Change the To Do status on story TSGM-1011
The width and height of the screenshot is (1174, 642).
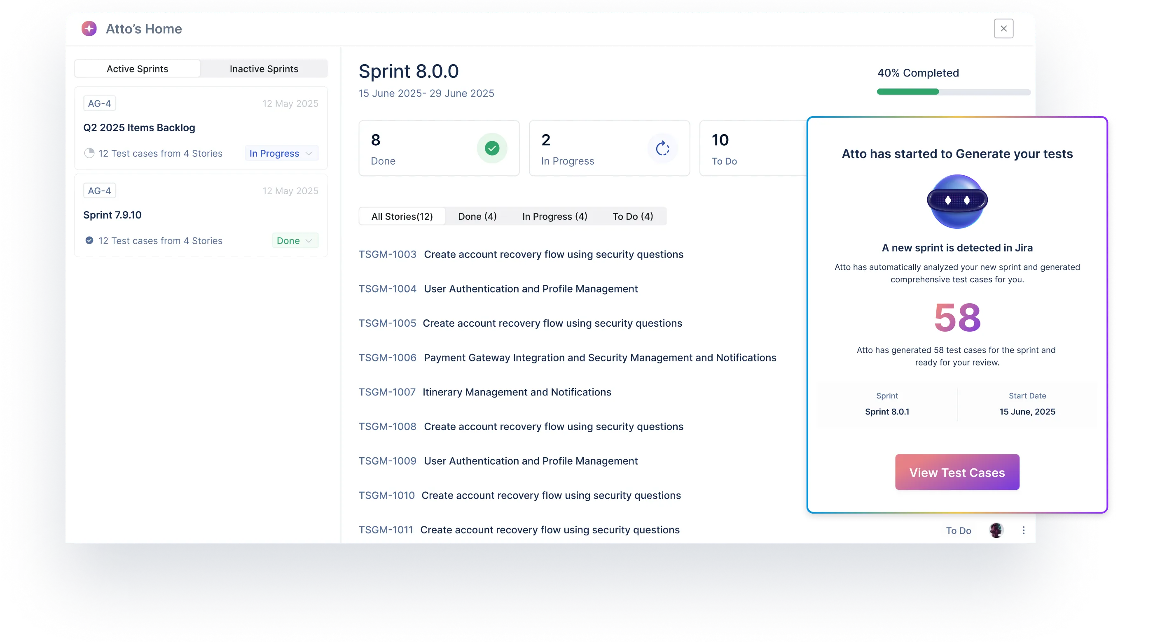[959, 530]
